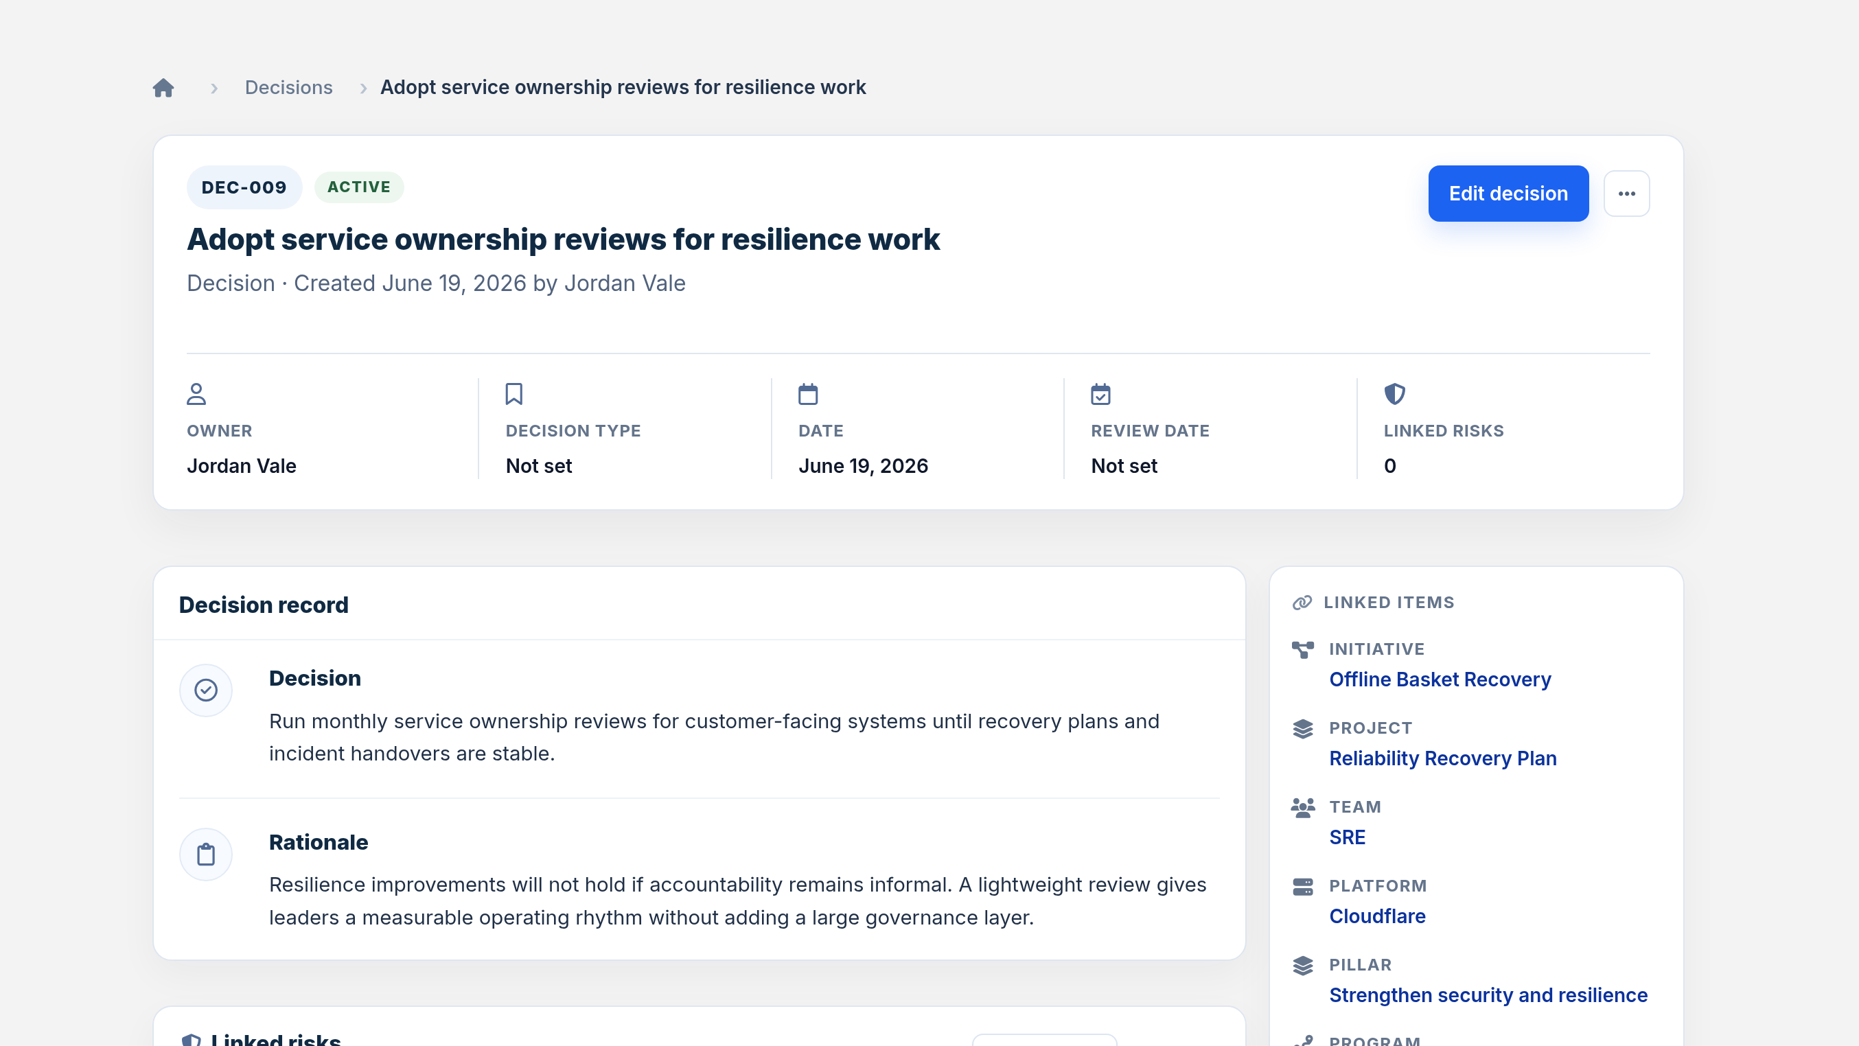Open the more options ellipsis menu

[x=1627, y=194]
